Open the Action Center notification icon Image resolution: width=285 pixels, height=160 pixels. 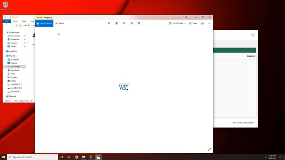(x=280, y=157)
